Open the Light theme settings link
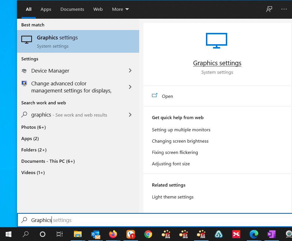292x241 pixels. click(173, 197)
